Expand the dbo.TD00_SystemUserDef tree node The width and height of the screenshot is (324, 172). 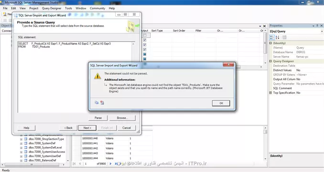coord(21,156)
